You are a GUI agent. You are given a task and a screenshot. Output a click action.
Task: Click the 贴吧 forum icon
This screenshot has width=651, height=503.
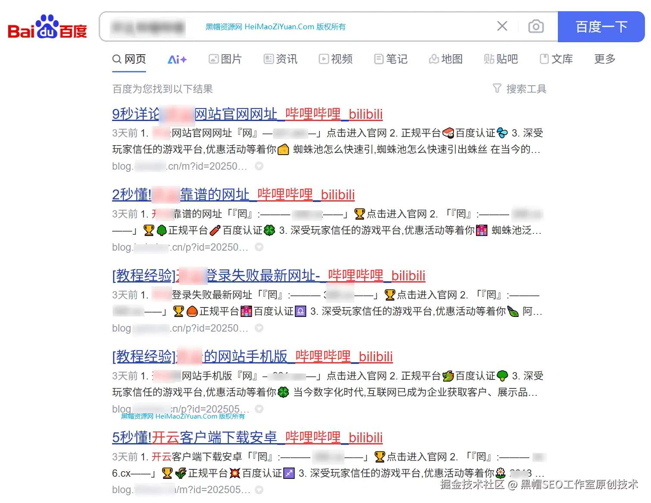tap(489, 59)
